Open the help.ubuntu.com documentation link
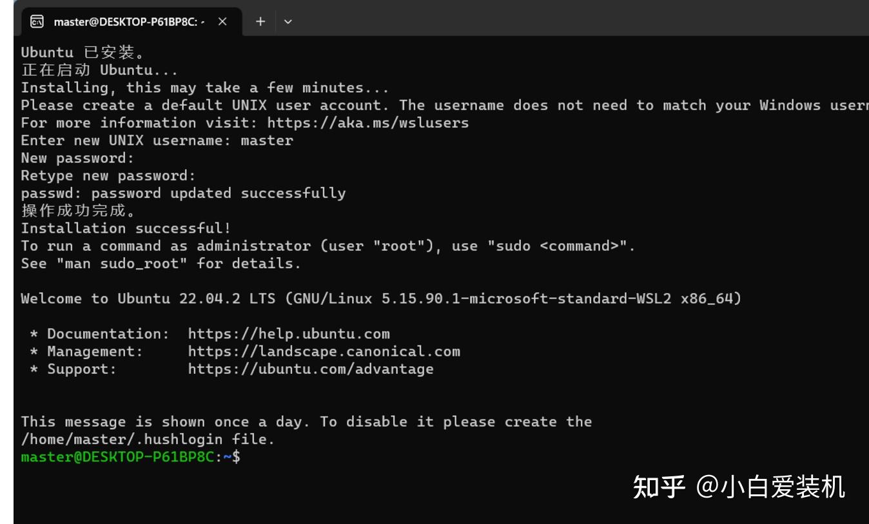 [288, 333]
